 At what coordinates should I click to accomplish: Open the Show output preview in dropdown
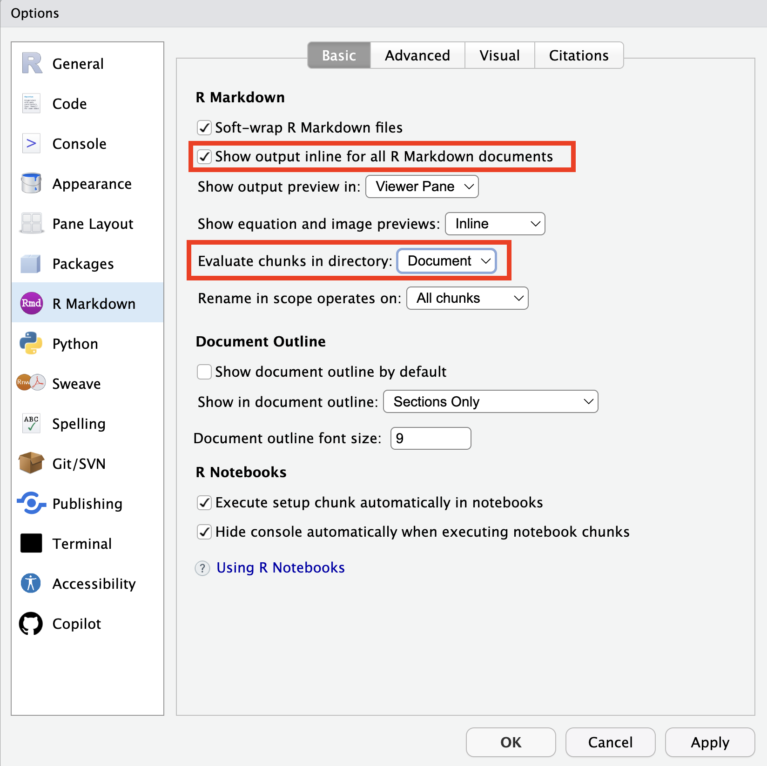pos(421,187)
